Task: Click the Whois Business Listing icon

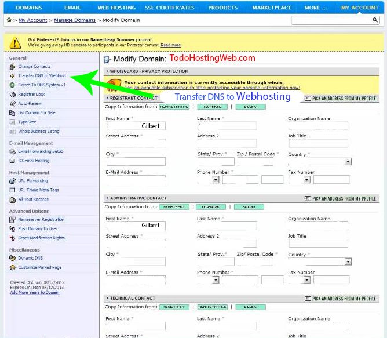Action: [x=12, y=132]
